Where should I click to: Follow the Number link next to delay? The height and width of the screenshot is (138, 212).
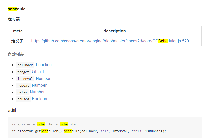point(37,92)
